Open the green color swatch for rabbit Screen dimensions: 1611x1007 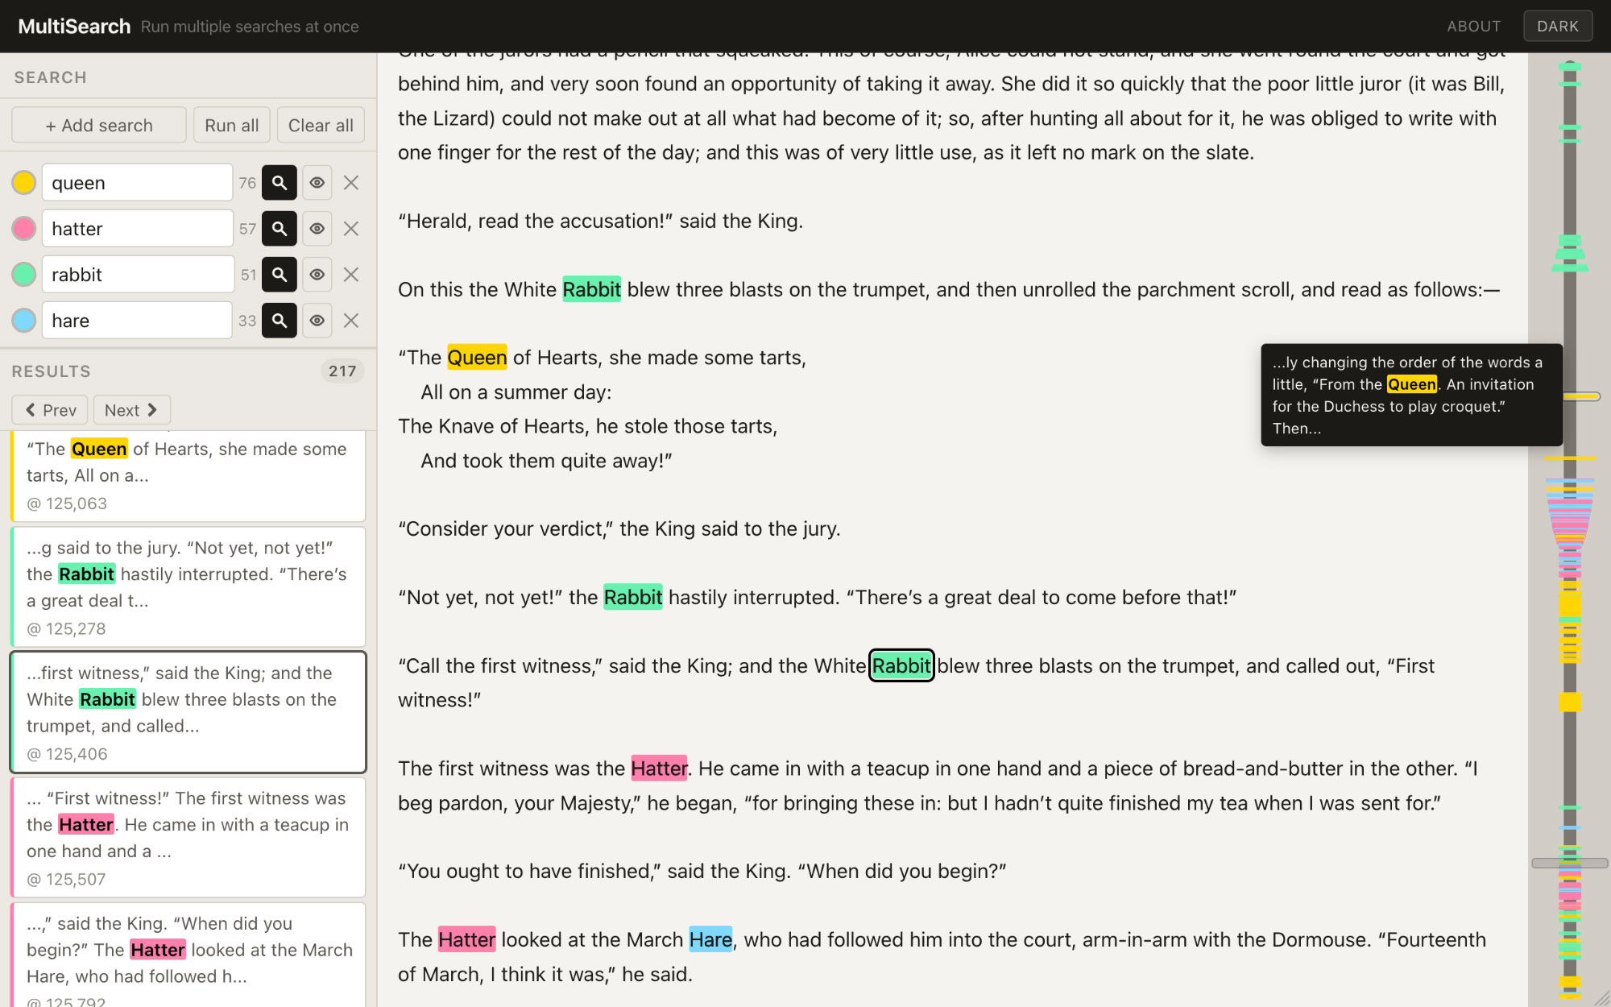click(24, 275)
